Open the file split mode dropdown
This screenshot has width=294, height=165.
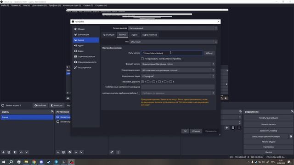tap(178, 93)
